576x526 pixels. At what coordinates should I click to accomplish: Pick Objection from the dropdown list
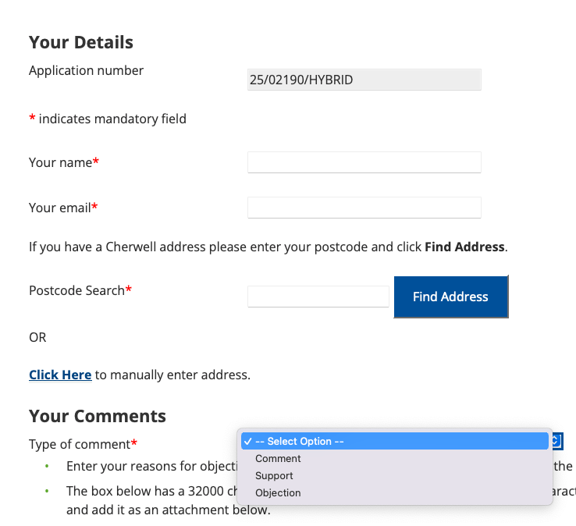[278, 493]
